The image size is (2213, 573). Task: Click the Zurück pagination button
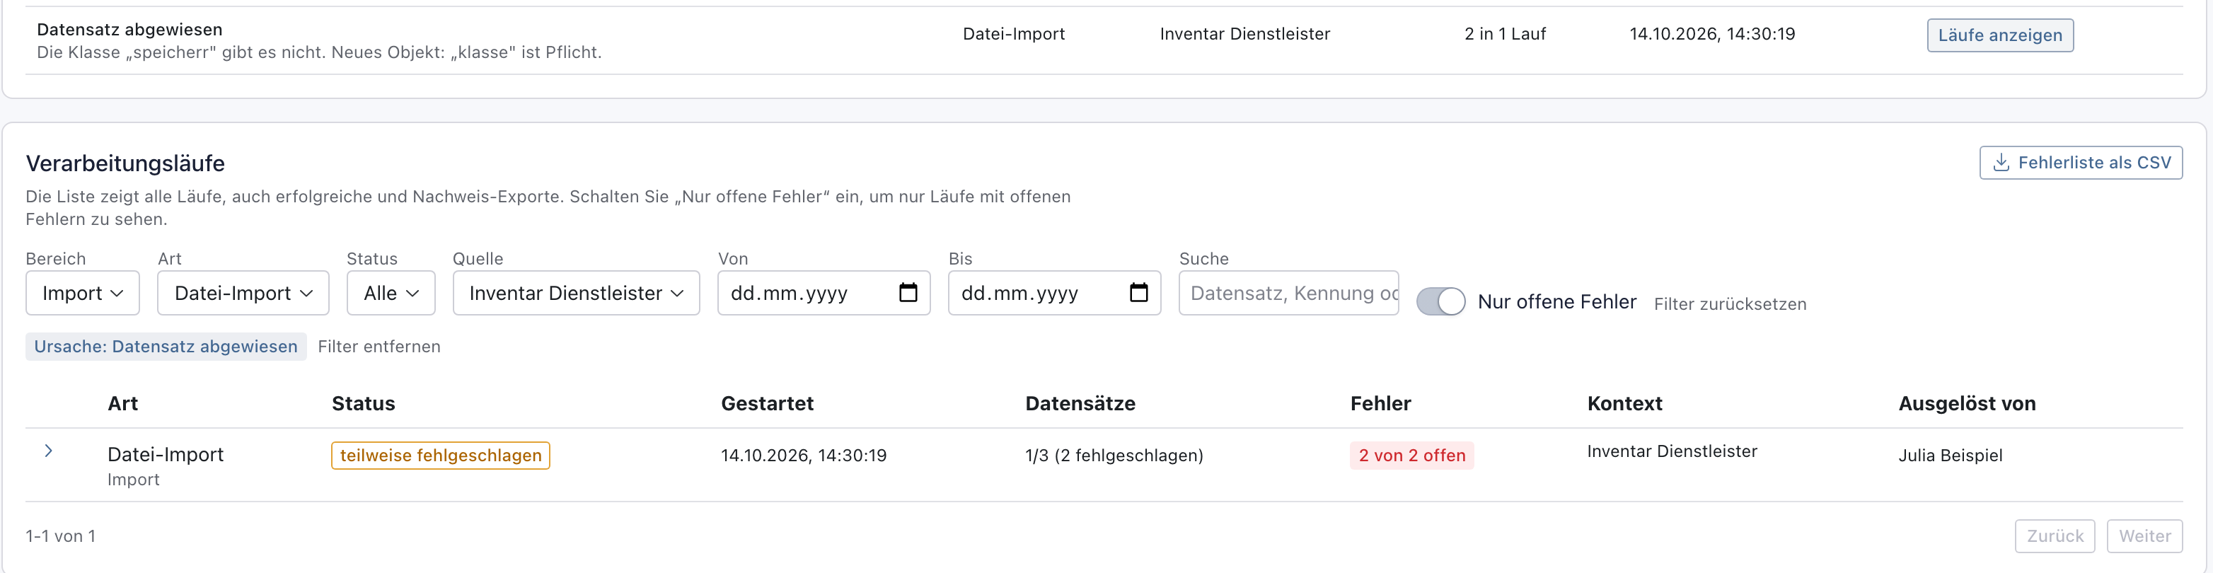[2055, 536]
